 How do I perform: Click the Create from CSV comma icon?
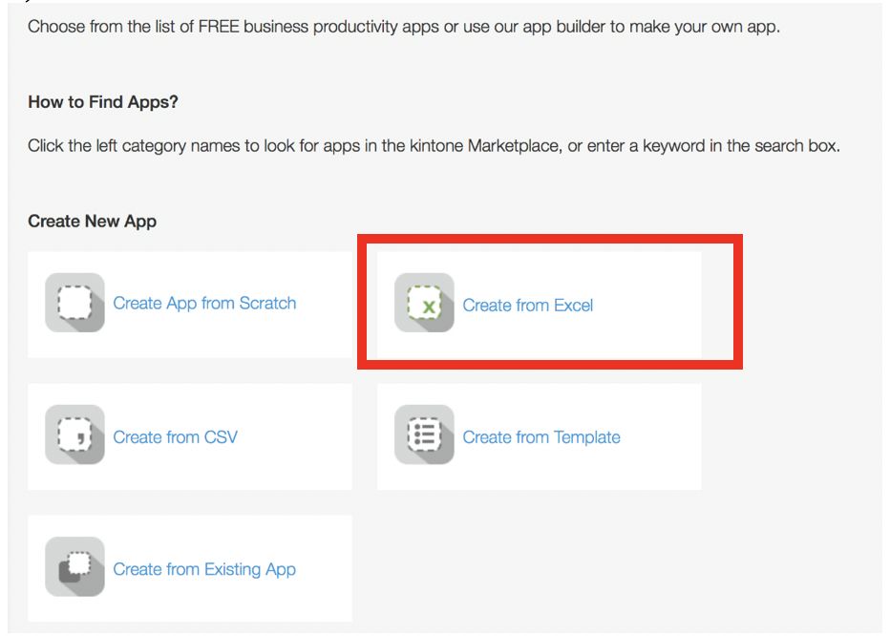(74, 435)
